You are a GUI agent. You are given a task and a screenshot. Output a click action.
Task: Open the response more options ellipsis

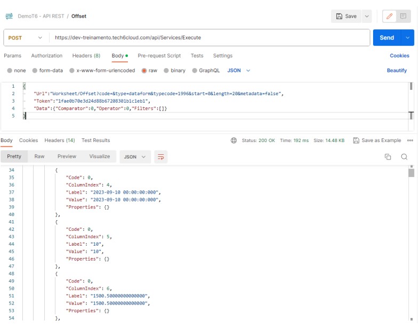[x=410, y=140]
